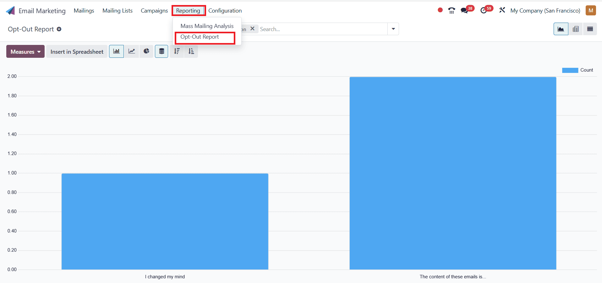Click the "I changed my mind" axis label

tap(165, 277)
